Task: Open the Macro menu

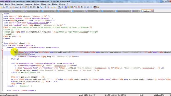Action: click(43, 4)
